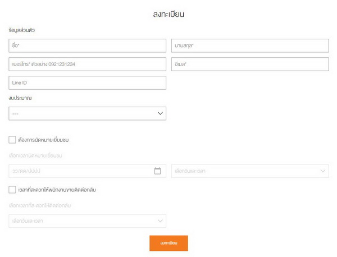Click the เลือกเวลานัดหมายเยี่ยมชม label
The width and height of the screenshot is (337, 257).
click(x=35, y=155)
